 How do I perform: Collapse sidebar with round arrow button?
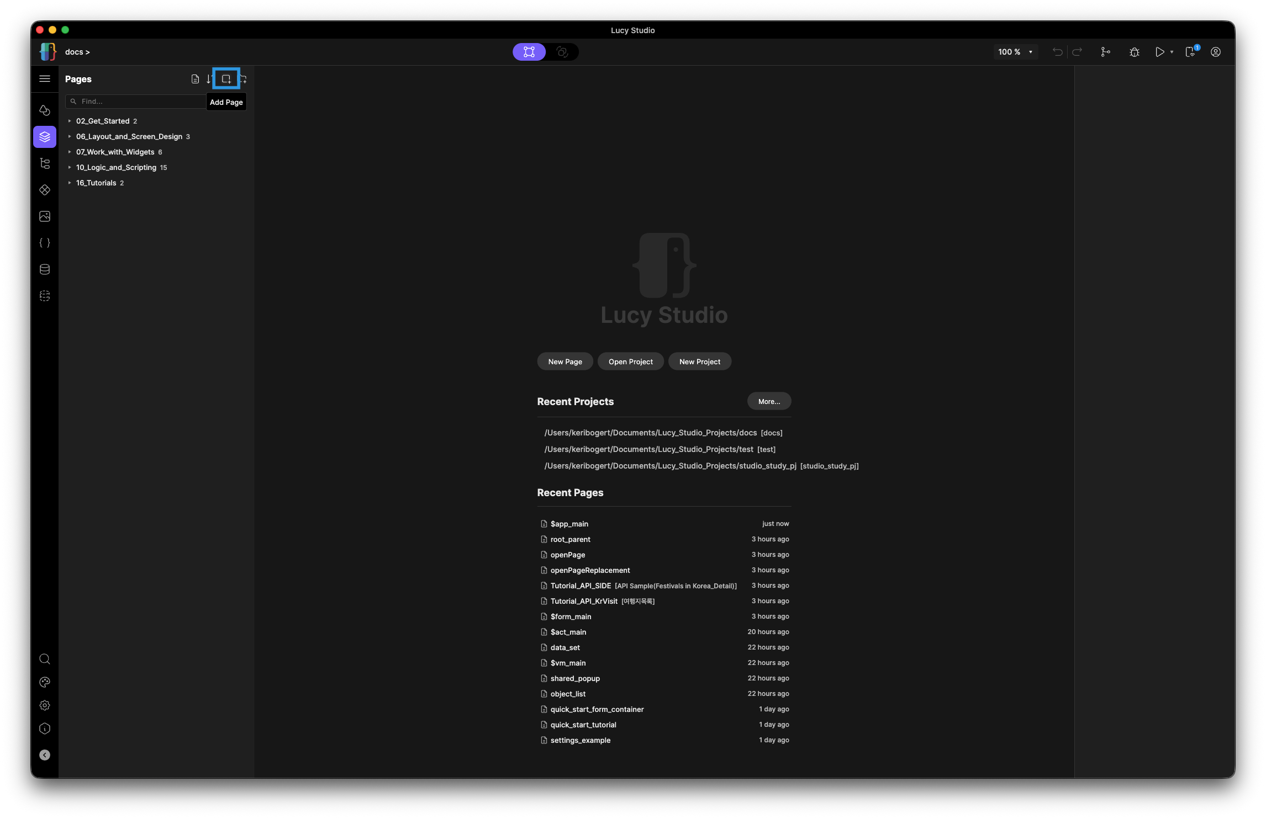coord(45,755)
